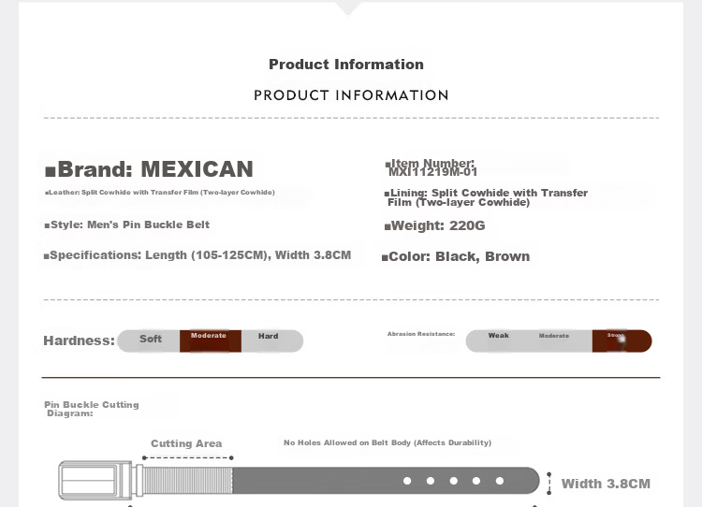Click the 'Leather: Split Cowhide with Transfer Film' line

(160, 193)
